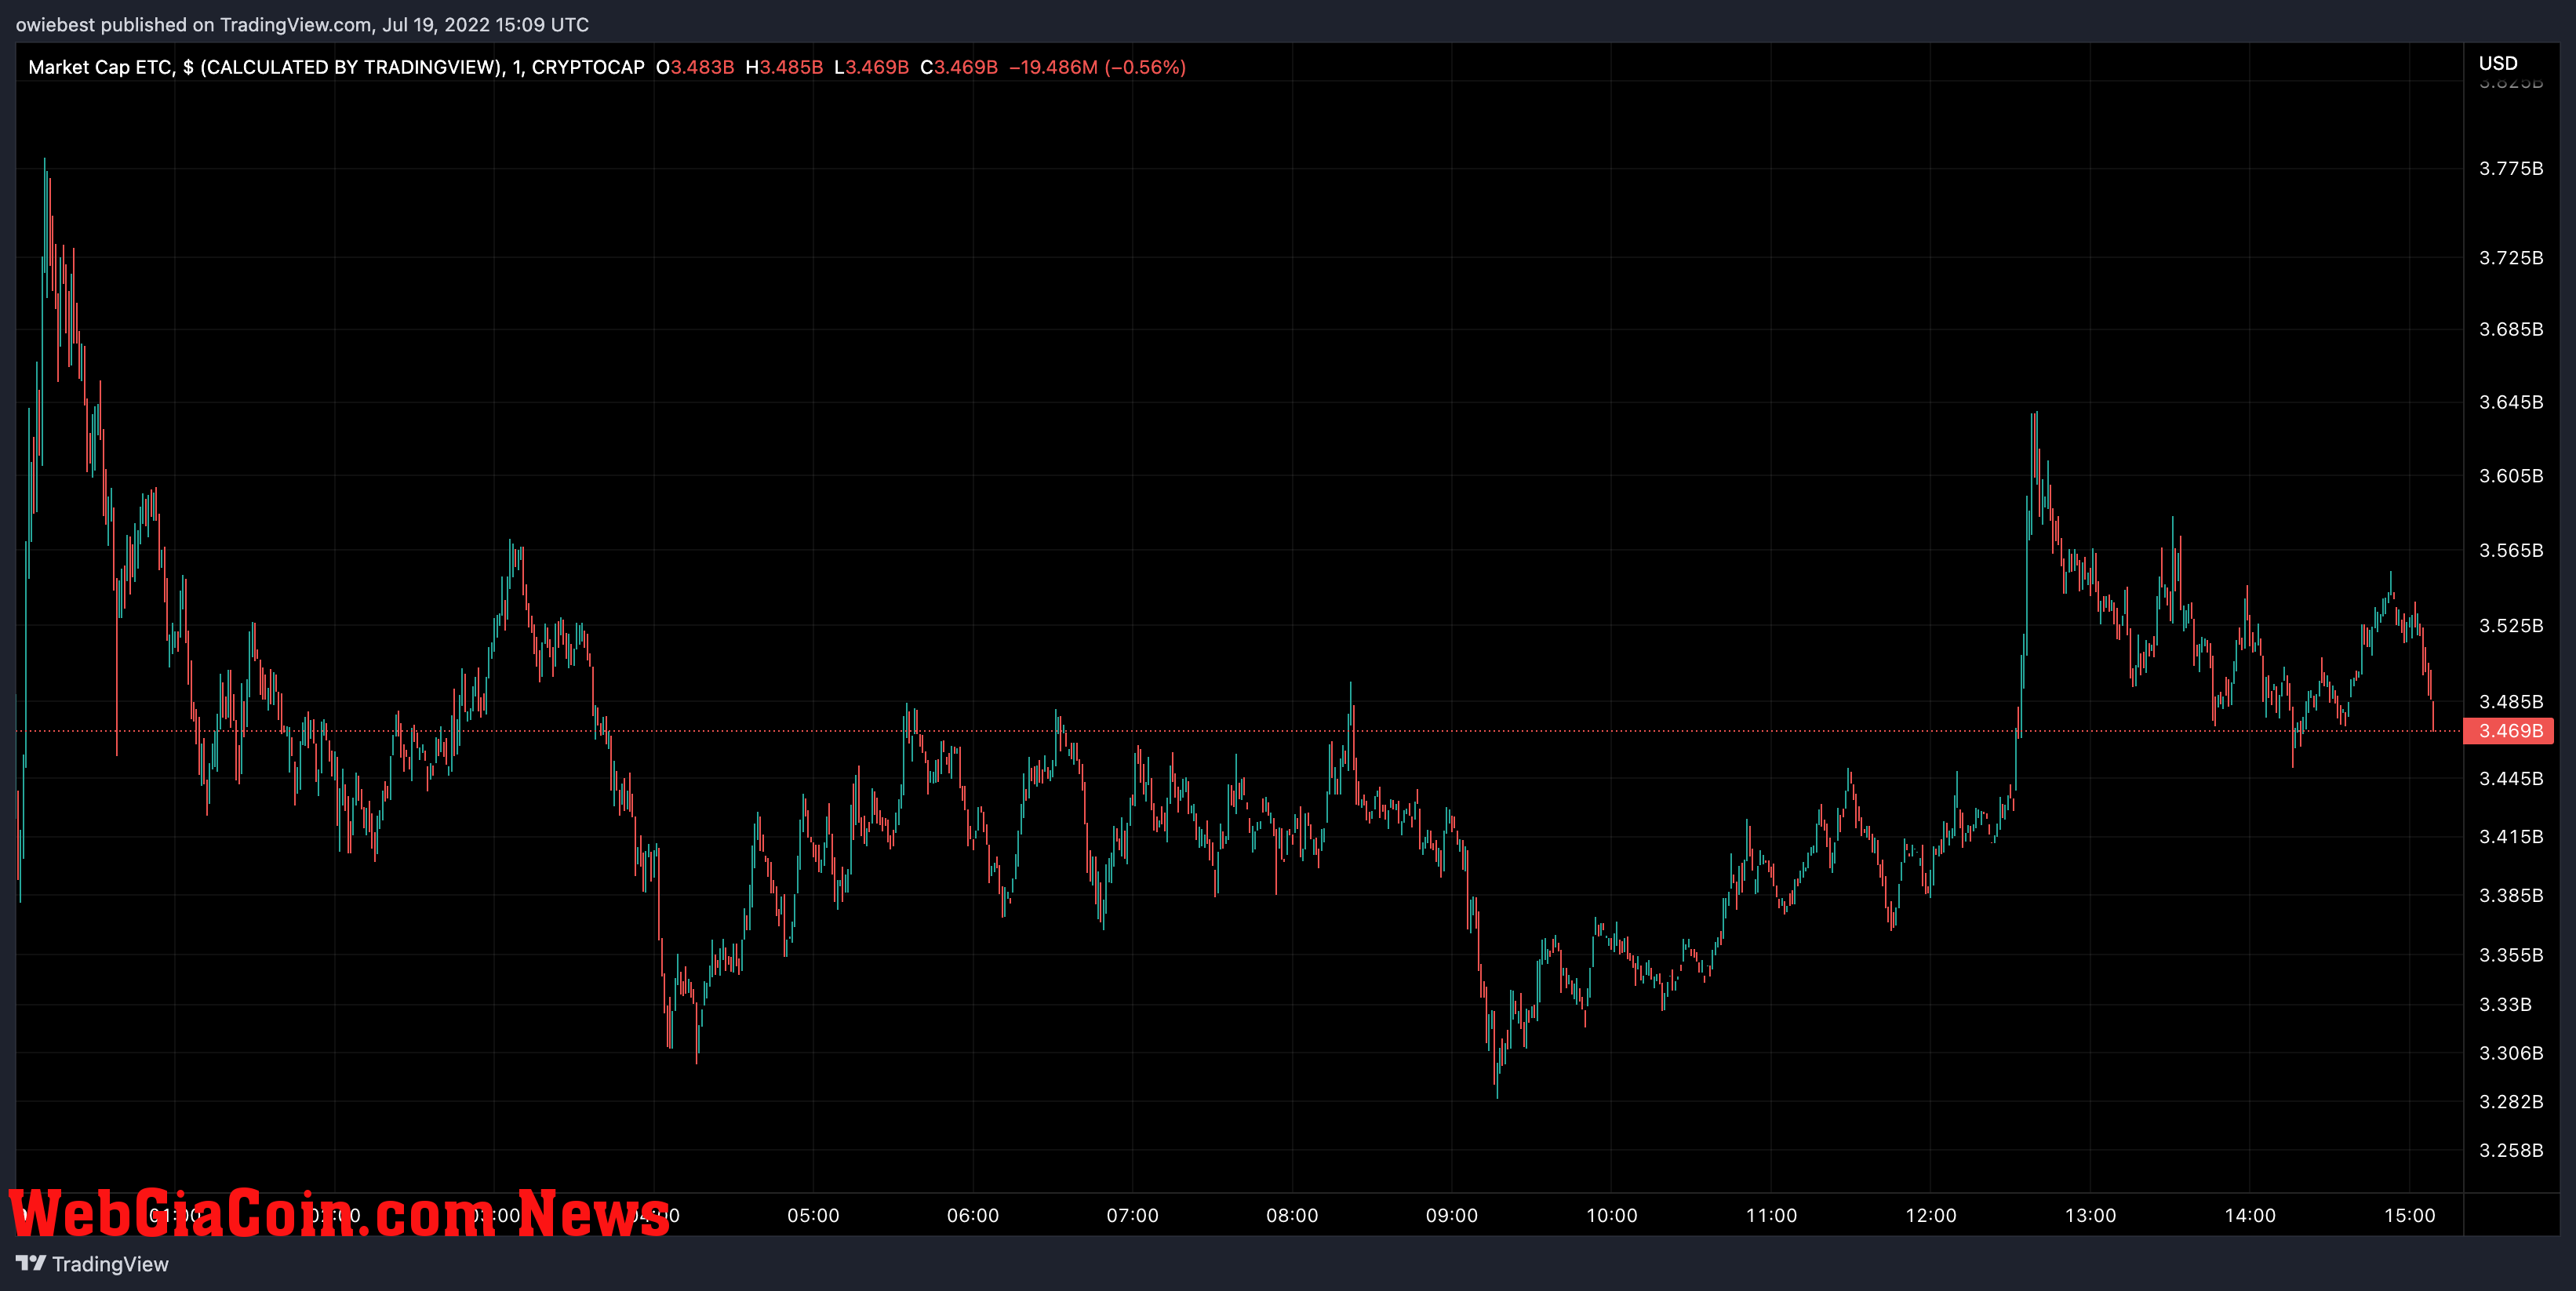Click the 3.685B price axis label

tap(2510, 329)
